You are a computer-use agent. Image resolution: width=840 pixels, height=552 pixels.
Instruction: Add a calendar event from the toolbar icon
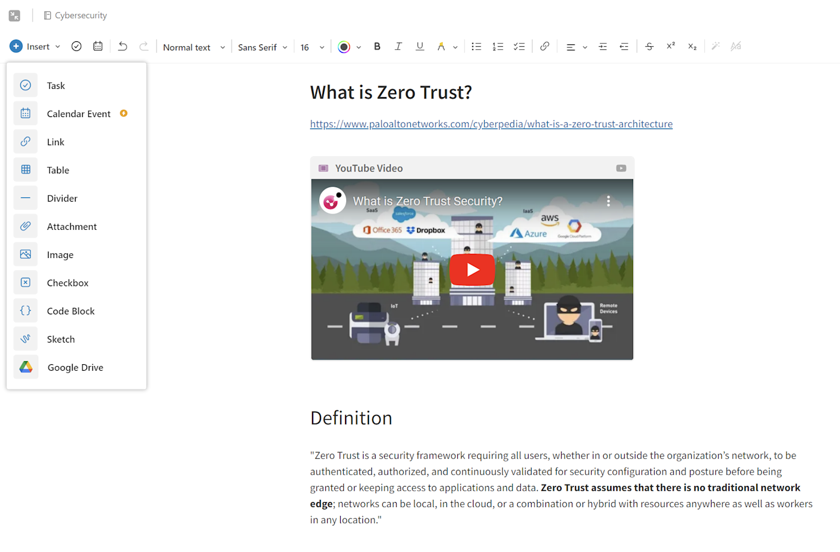click(98, 46)
